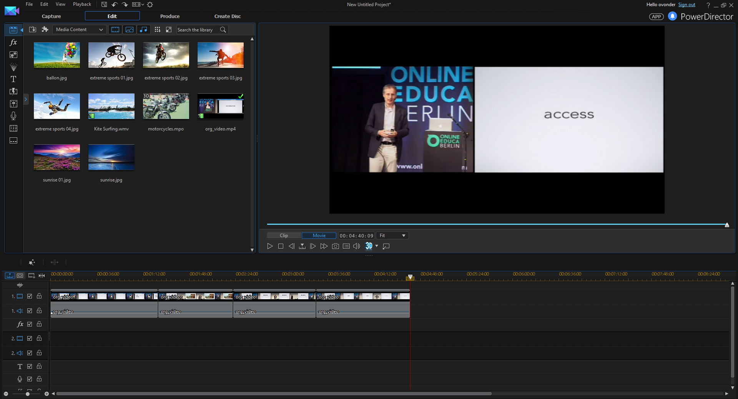
Task: Open the Media Content dropdown
Action: (x=80, y=30)
